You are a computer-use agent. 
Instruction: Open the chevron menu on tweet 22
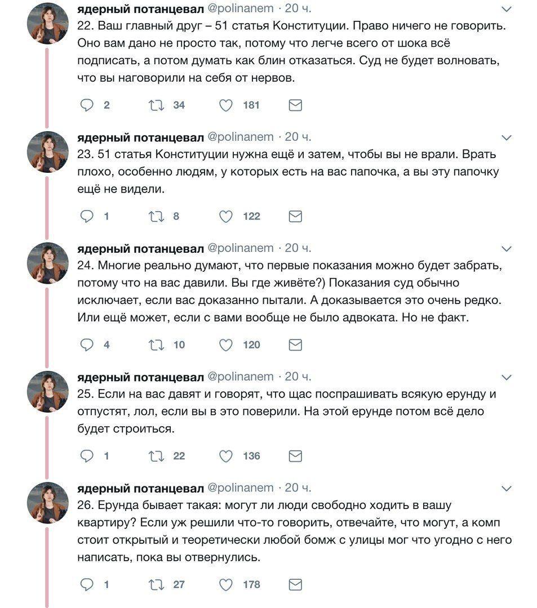507,10
